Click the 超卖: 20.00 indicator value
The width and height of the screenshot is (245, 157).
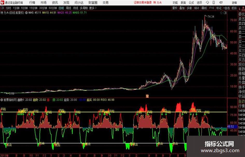(x=71, y=100)
